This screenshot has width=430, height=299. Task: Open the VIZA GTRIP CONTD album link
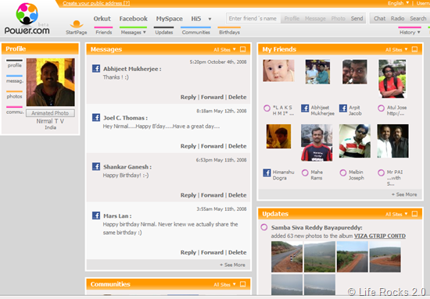click(x=380, y=236)
